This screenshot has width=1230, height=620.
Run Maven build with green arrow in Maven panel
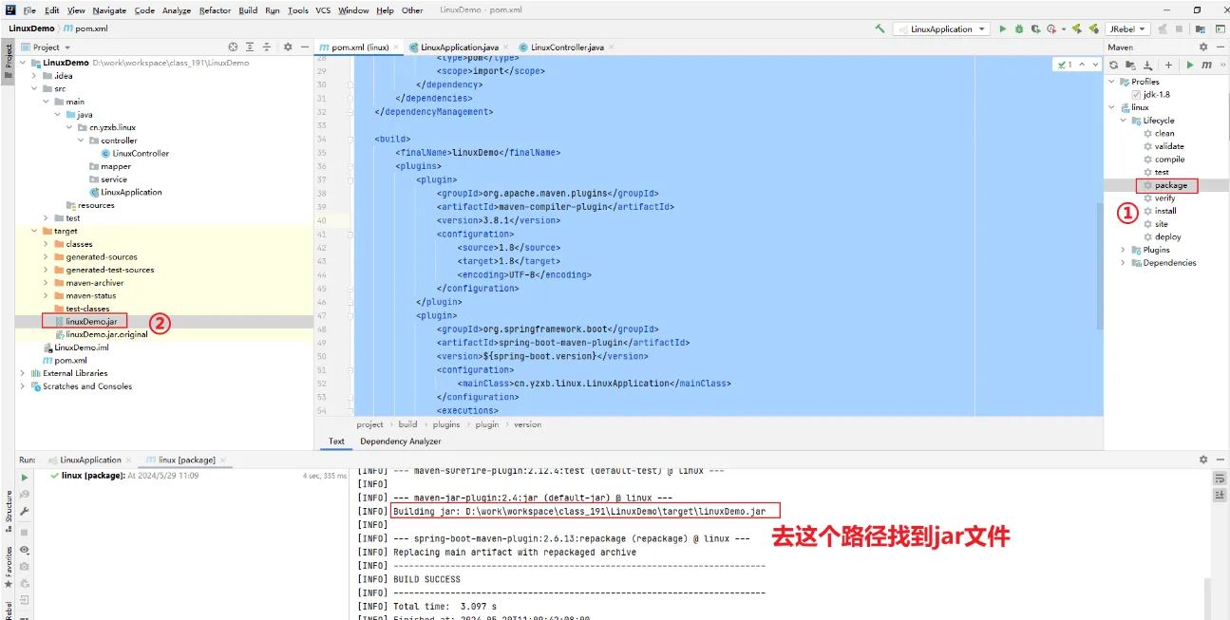(x=1189, y=65)
